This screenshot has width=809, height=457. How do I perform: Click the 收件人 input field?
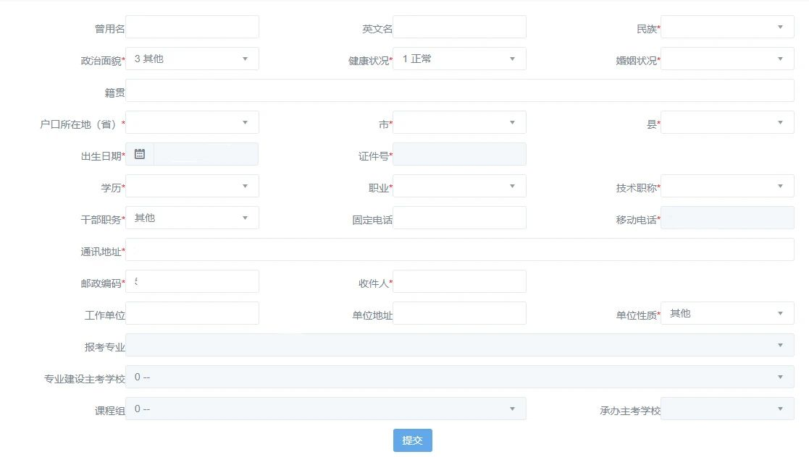pyautogui.click(x=459, y=282)
